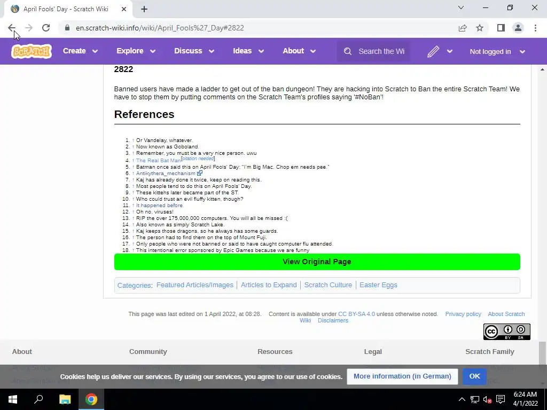Click the Scratch logo
Image resolution: width=547 pixels, height=410 pixels.
tap(32, 51)
